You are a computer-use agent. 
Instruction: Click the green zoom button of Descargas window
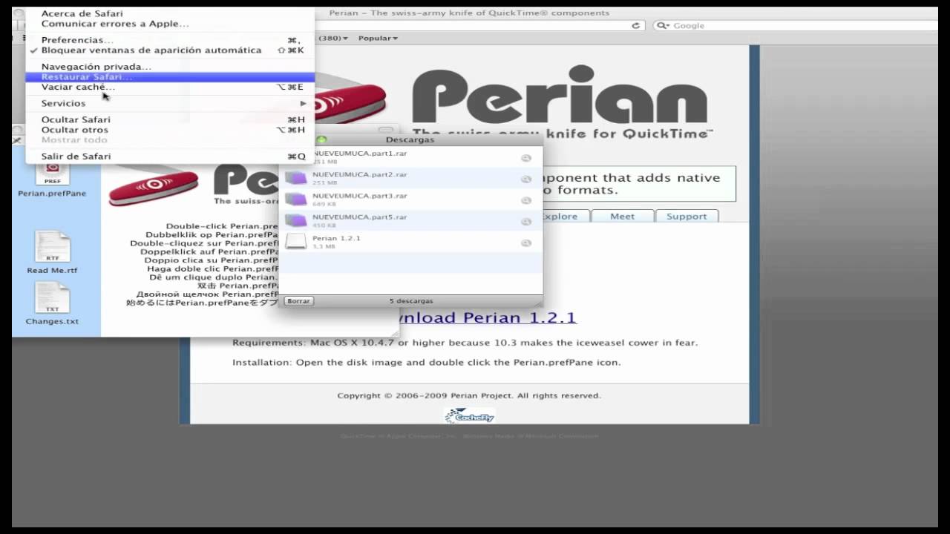321,139
